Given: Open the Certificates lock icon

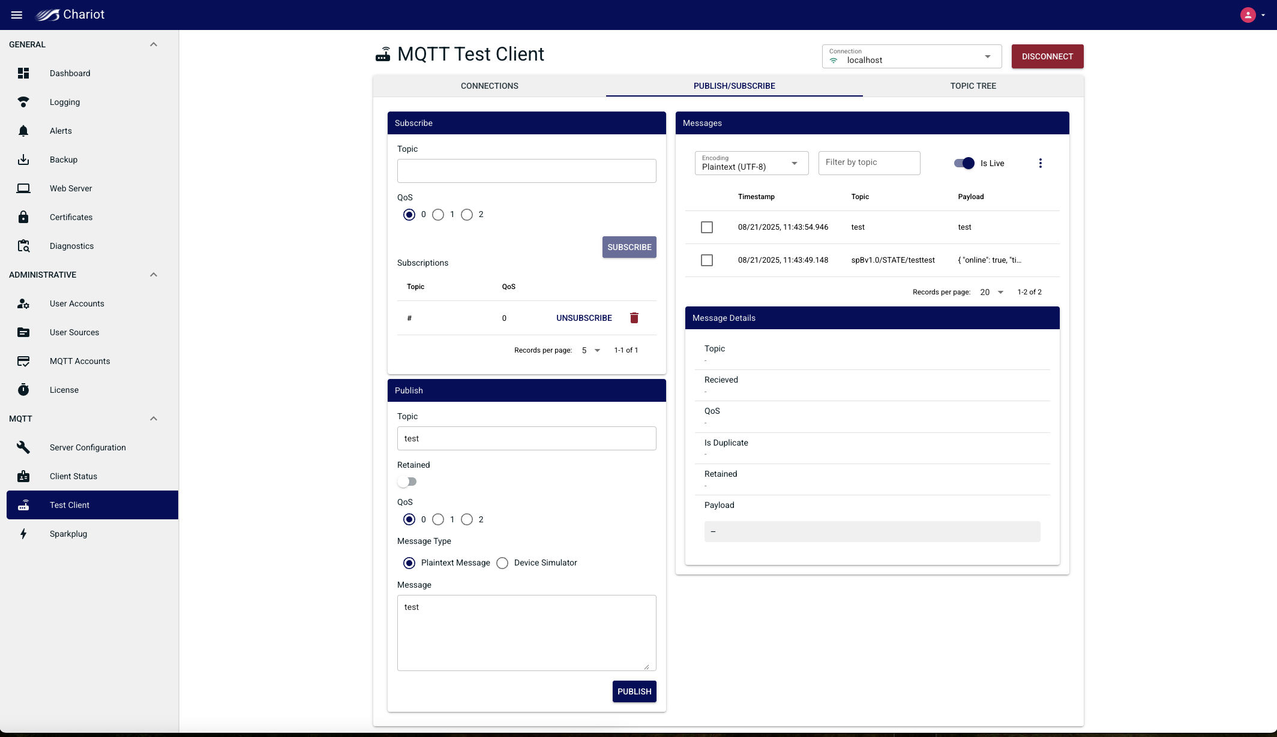Looking at the screenshot, I should 23,217.
